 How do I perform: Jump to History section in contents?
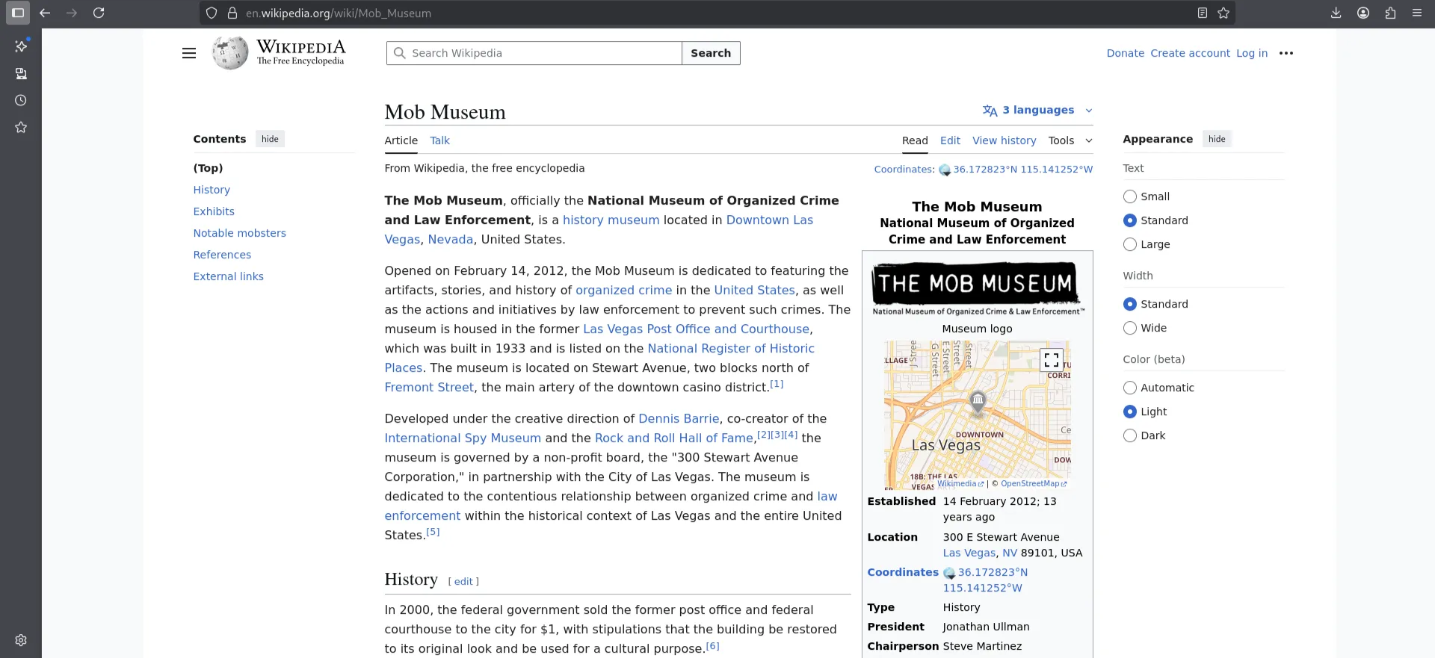point(212,190)
